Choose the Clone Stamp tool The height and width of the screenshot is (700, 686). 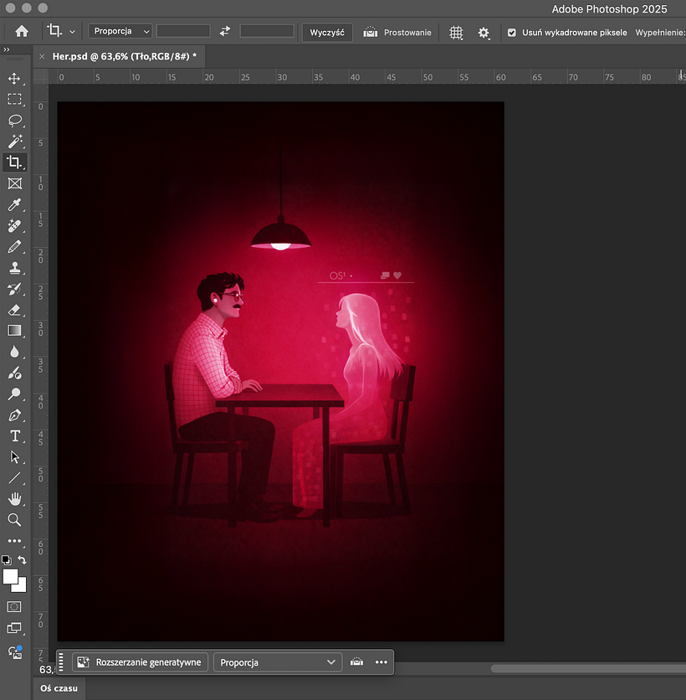point(14,268)
